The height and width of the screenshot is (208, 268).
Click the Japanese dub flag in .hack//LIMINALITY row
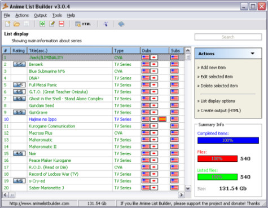click(154, 57)
